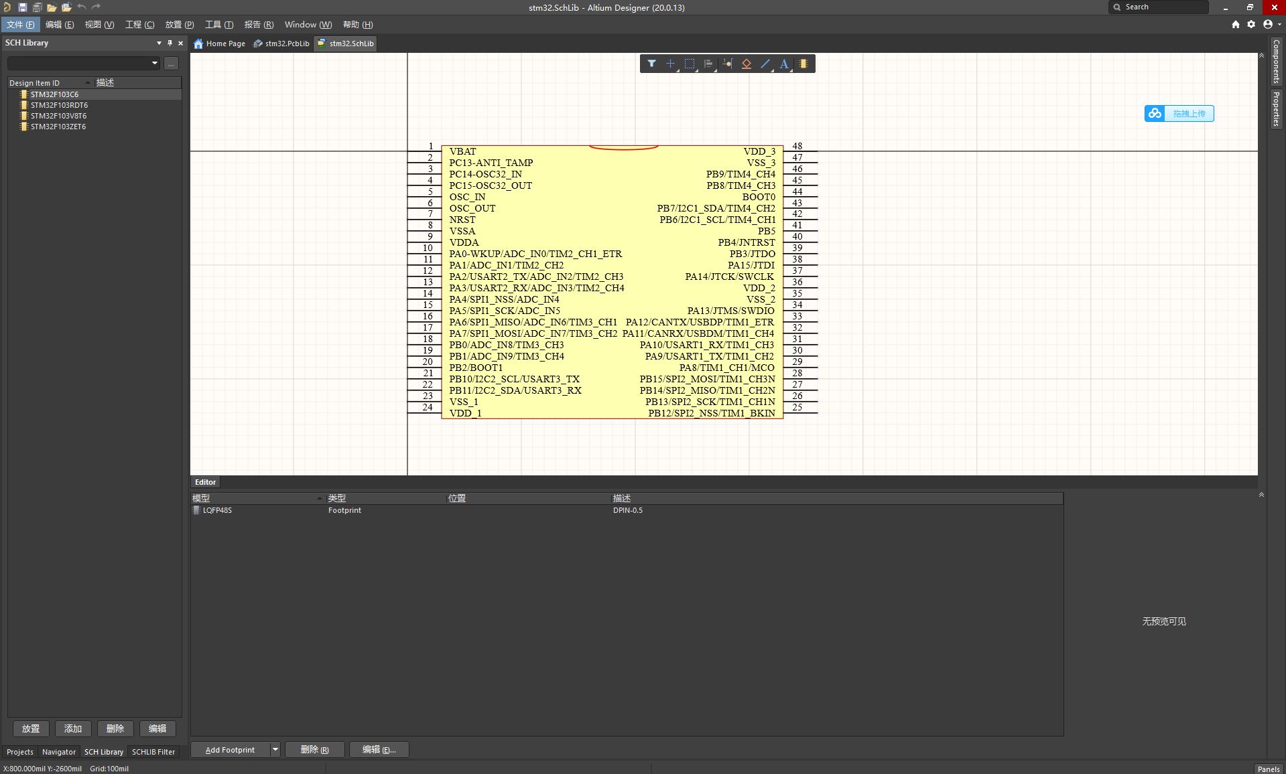Open the Components side panel

click(1276, 61)
